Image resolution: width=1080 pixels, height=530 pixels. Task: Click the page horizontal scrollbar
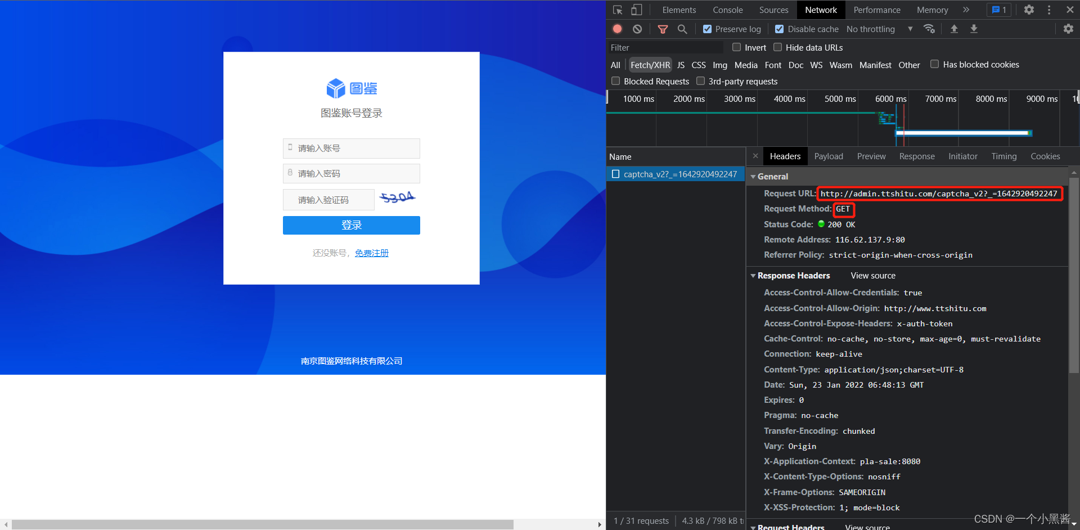click(263, 524)
